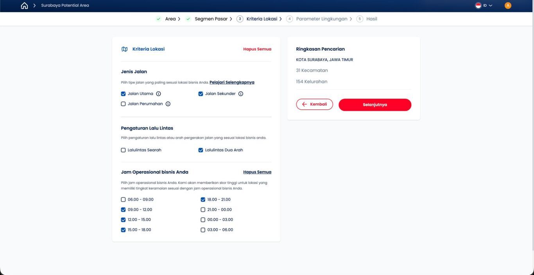Deselect the 18.00 - 21.00 time slot
The width and height of the screenshot is (534, 275).
203,200
